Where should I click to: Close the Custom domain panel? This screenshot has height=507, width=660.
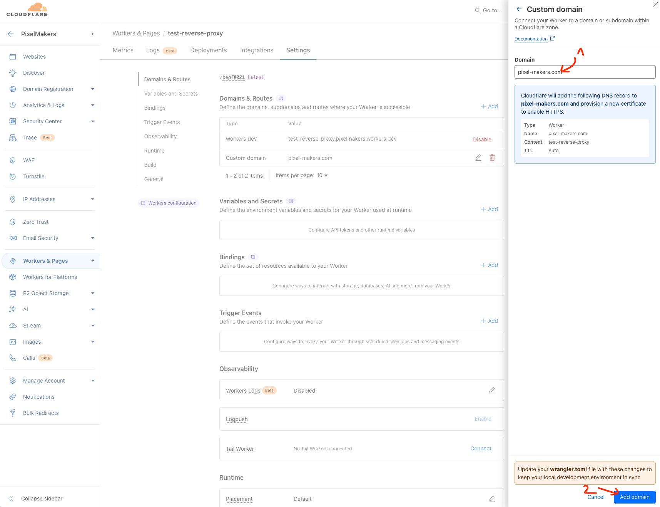click(655, 4)
